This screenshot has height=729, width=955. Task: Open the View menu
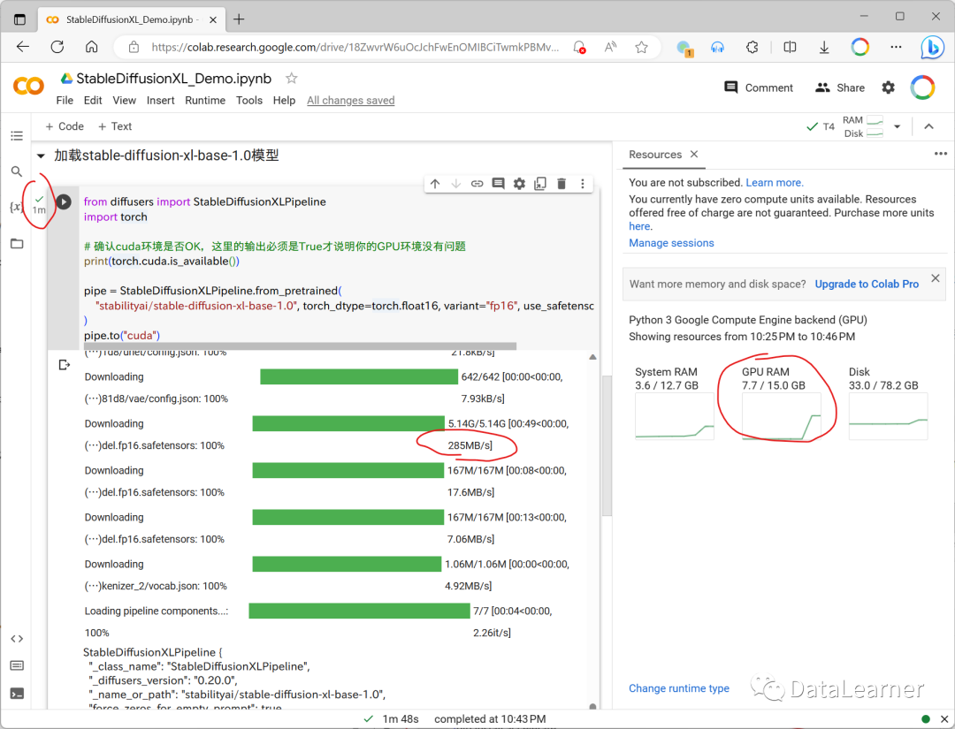pyautogui.click(x=125, y=101)
